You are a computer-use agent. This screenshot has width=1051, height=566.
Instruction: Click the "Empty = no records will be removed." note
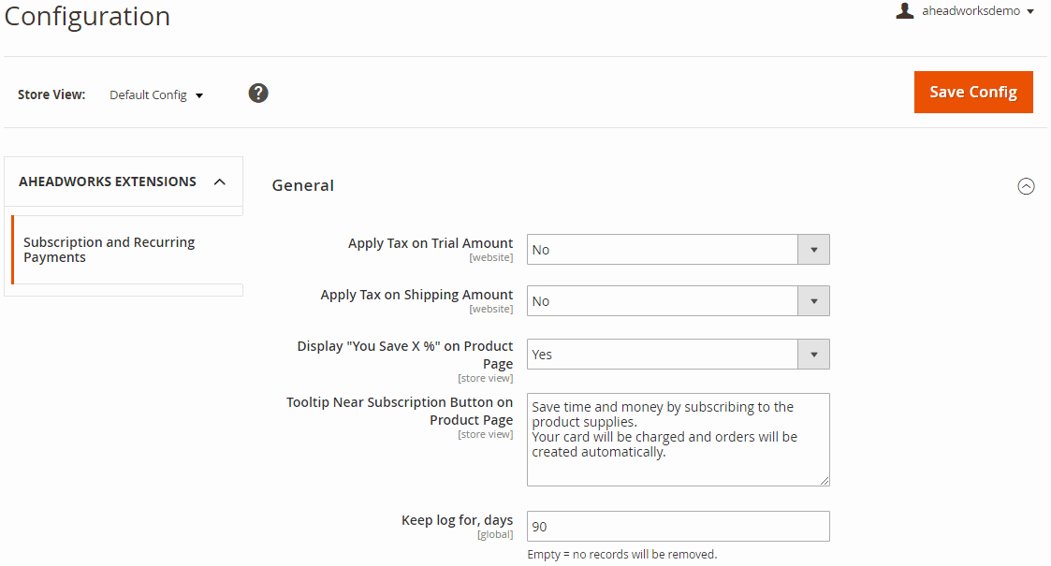(x=622, y=555)
